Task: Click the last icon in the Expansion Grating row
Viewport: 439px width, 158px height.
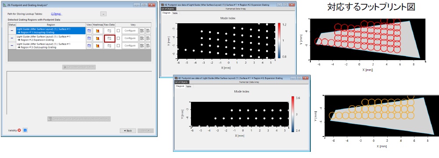Action: 148,38
